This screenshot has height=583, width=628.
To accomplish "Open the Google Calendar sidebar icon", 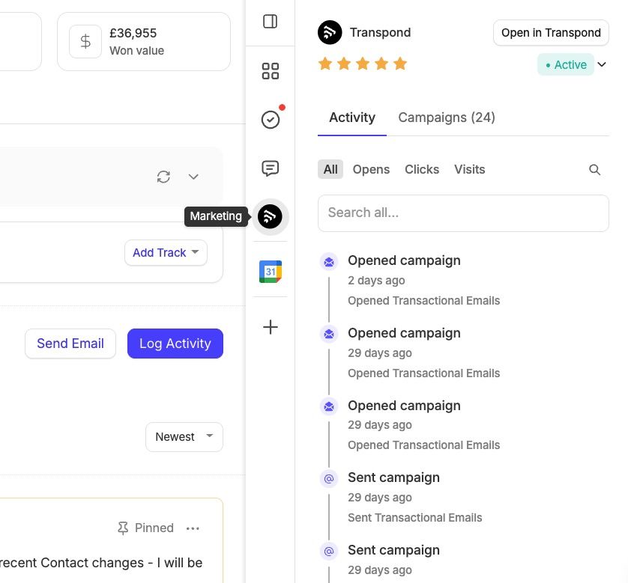I will coord(271,272).
